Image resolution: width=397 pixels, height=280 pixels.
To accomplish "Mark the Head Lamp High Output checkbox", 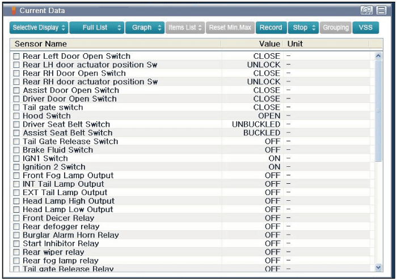I will tap(16, 201).
